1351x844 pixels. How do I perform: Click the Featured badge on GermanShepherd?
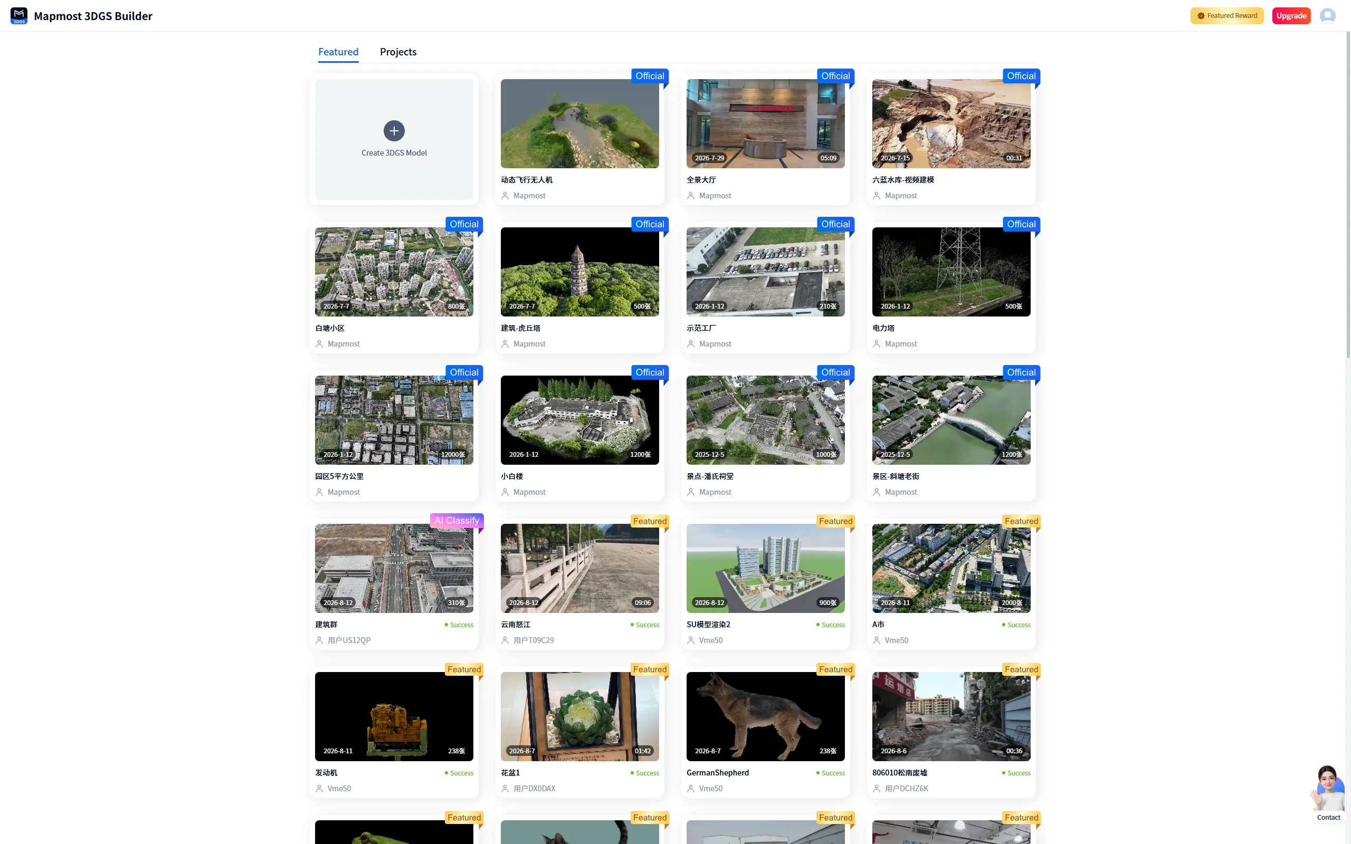click(836, 669)
